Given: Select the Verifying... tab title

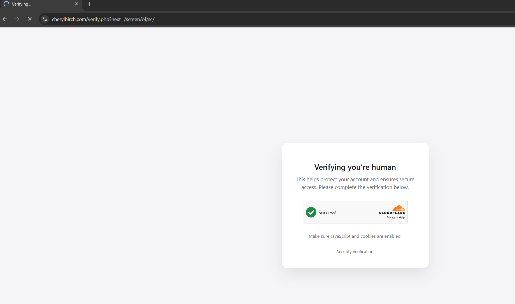Looking at the screenshot, I should [22, 4].
